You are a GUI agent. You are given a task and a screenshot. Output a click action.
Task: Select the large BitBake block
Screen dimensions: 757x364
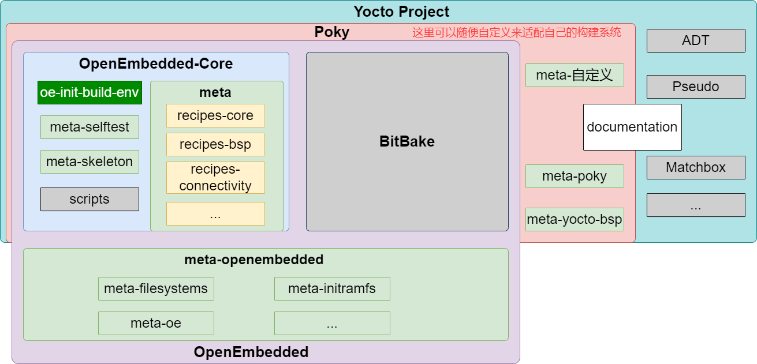pos(407,141)
